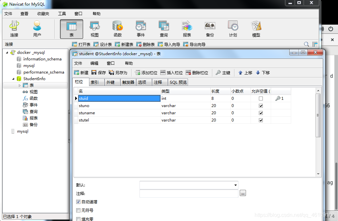
Task: Switch to the 外键 foreign keys tab
Action: 112,82
